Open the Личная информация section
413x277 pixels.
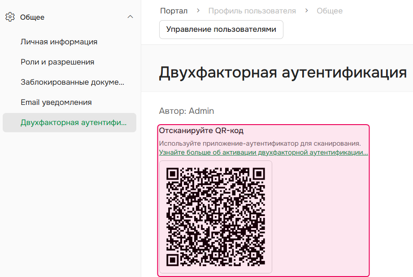point(59,42)
